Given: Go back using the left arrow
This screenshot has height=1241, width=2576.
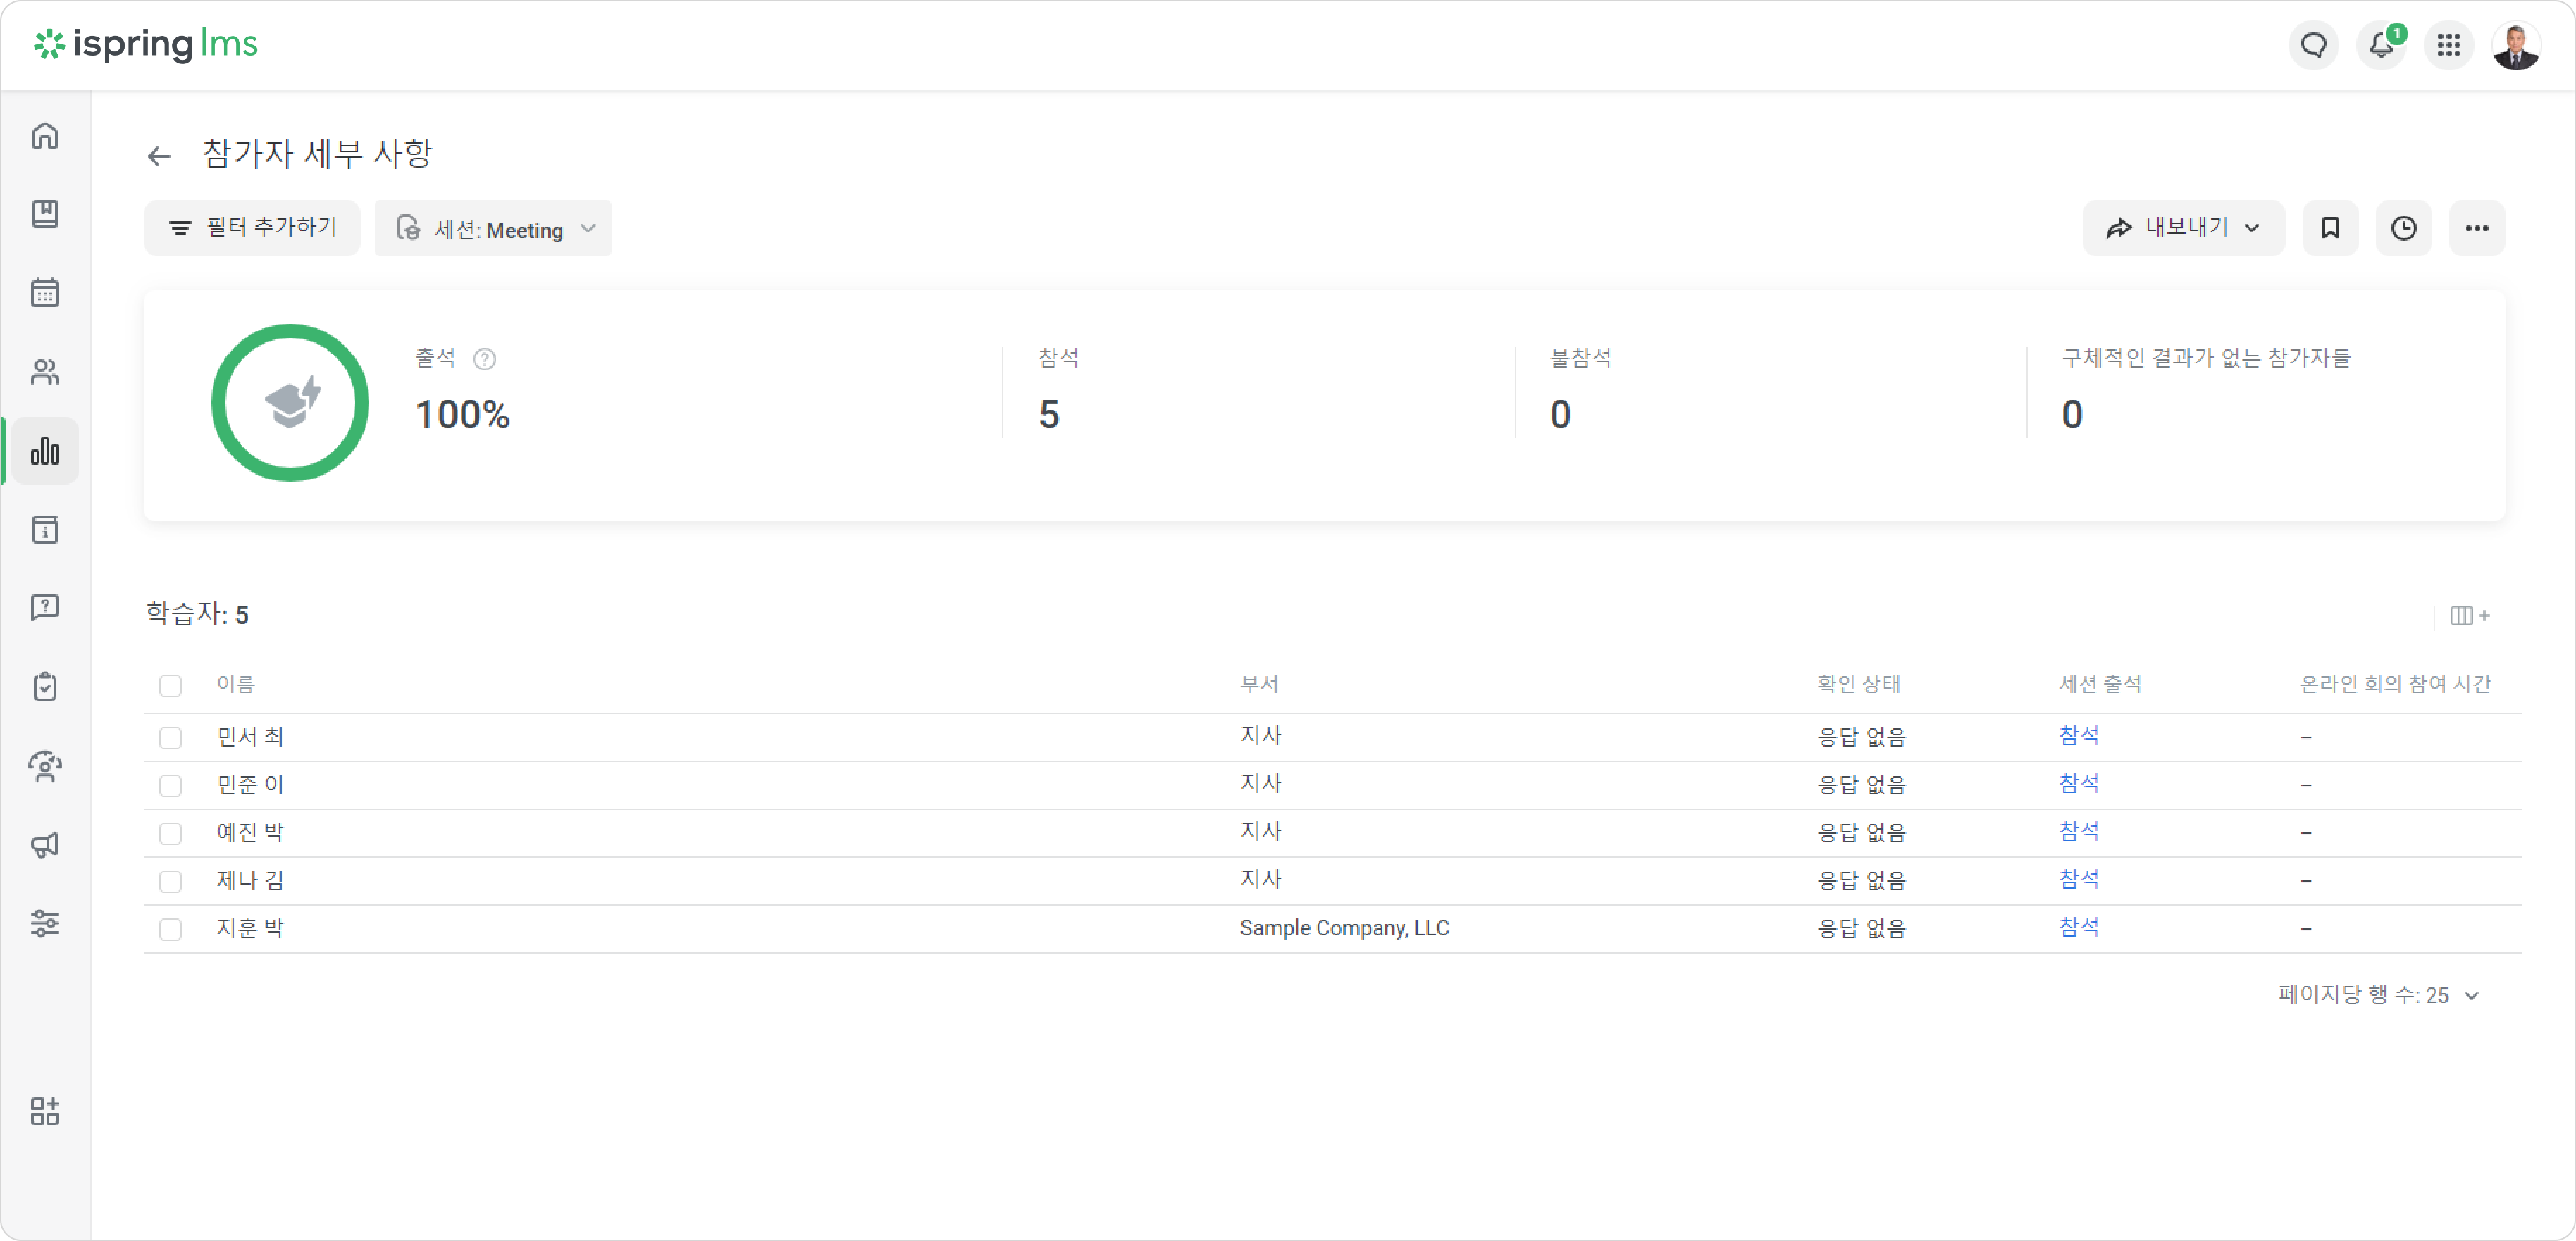Looking at the screenshot, I should (x=159, y=156).
